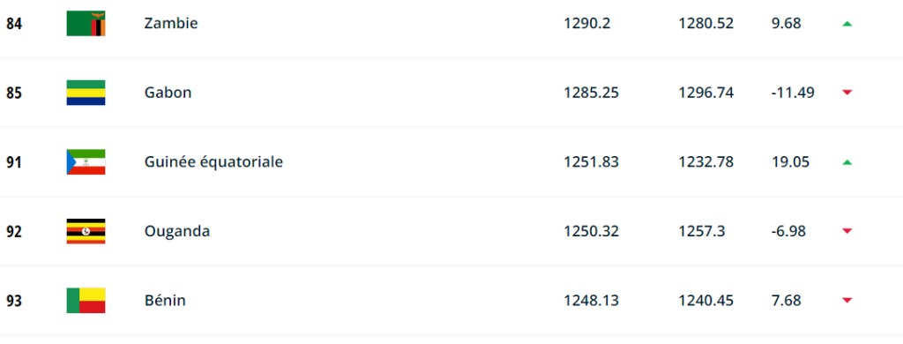
Task: Click the Zambie flag icon
Action: click(x=86, y=23)
